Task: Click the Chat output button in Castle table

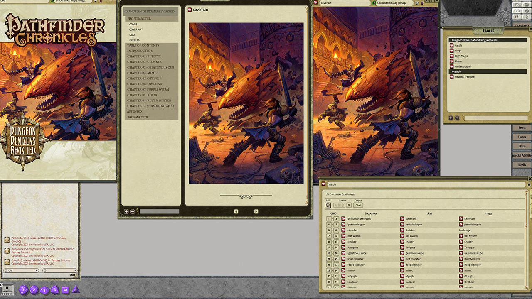Action: [x=358, y=205]
